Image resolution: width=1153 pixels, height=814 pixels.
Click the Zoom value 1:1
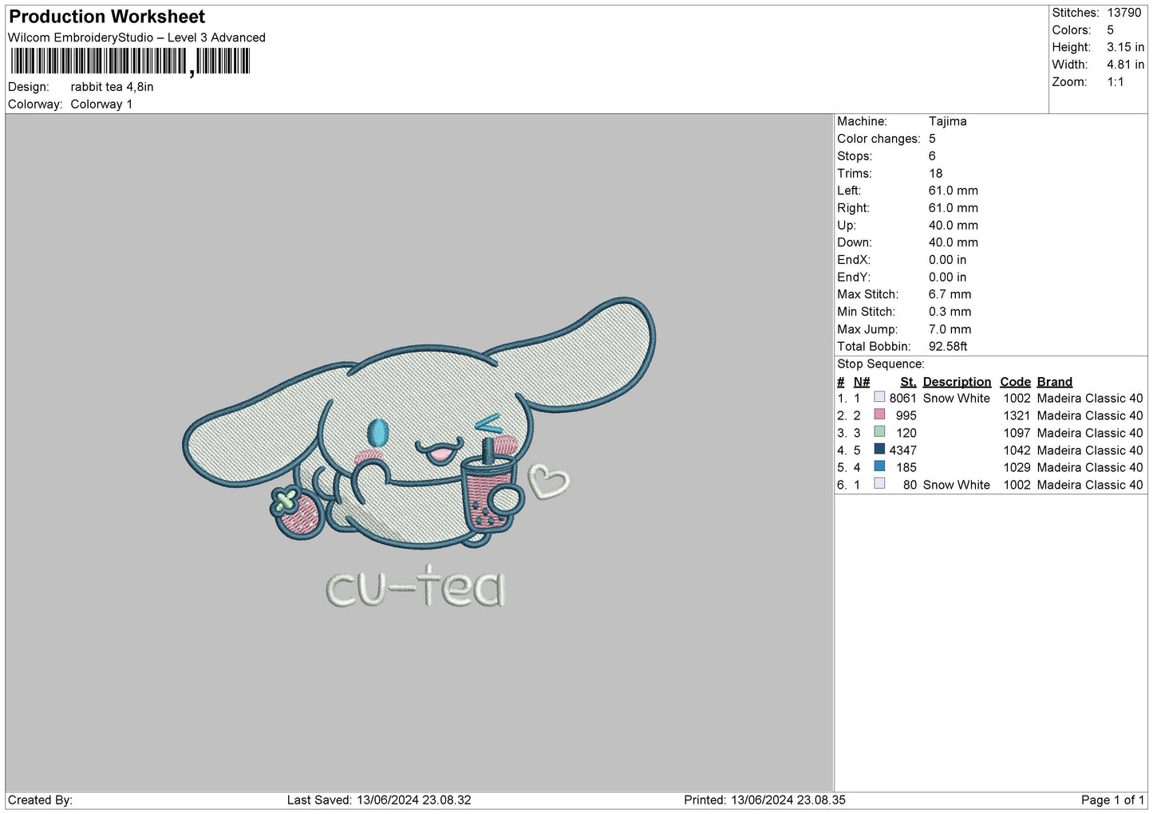tap(1115, 82)
